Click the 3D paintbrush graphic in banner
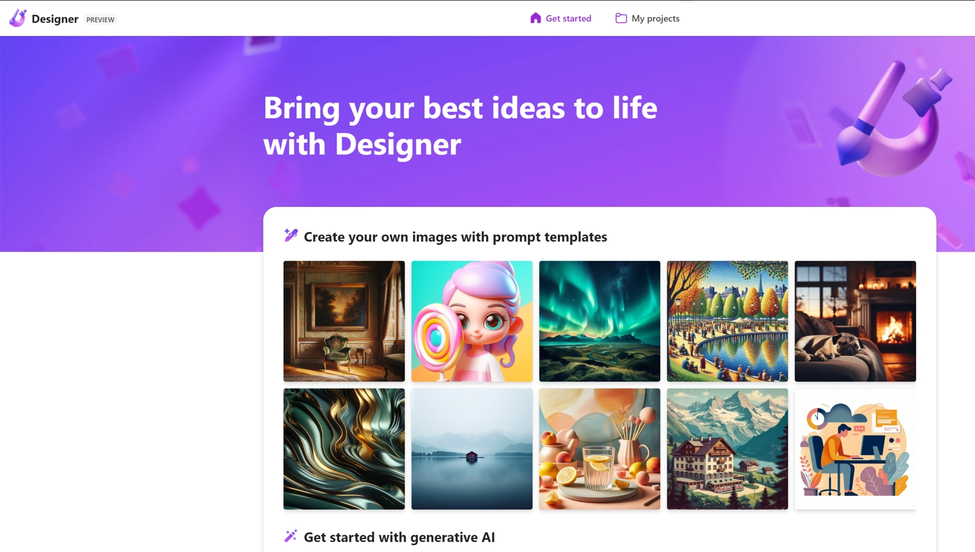Image resolution: width=975 pixels, height=552 pixels. click(892, 118)
